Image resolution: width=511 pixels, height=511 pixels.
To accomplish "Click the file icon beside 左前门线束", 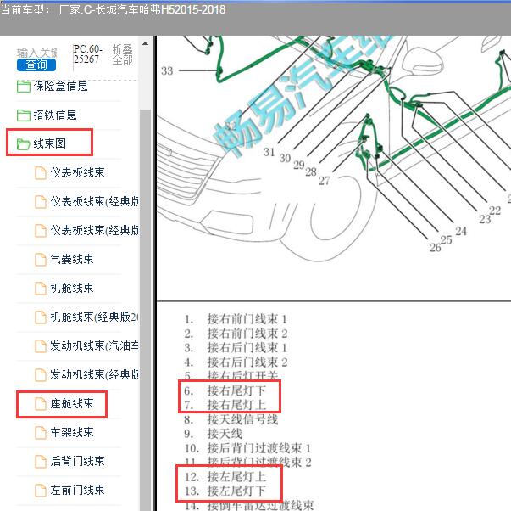I will click(41, 491).
